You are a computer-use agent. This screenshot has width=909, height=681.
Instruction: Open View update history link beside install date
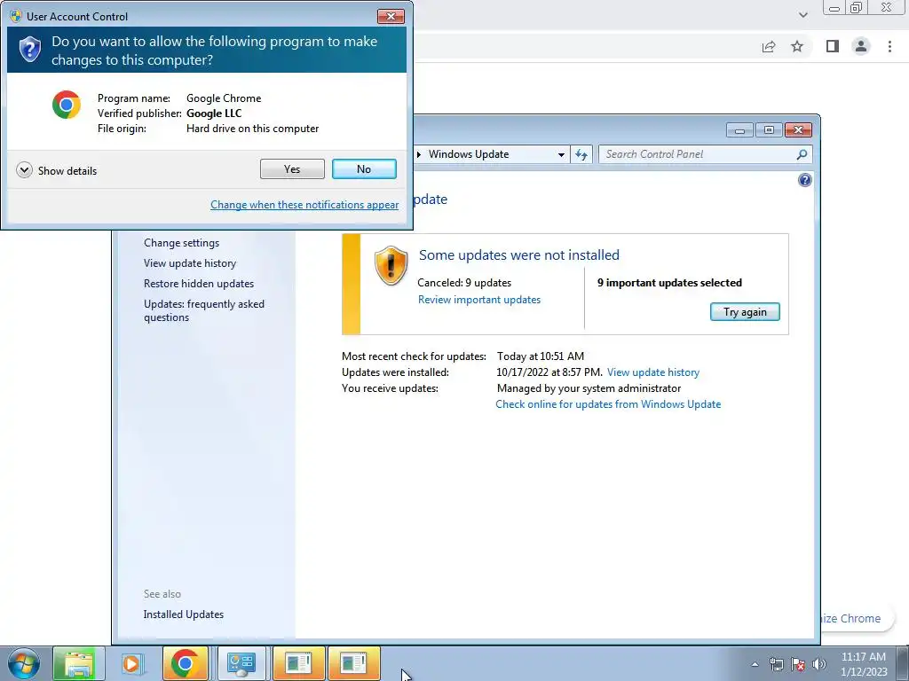pyautogui.click(x=653, y=372)
